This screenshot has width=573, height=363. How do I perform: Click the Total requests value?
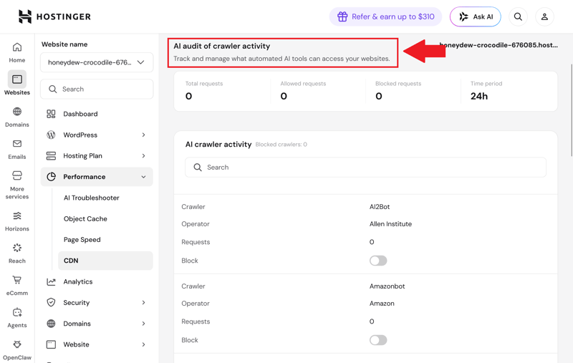(x=188, y=96)
